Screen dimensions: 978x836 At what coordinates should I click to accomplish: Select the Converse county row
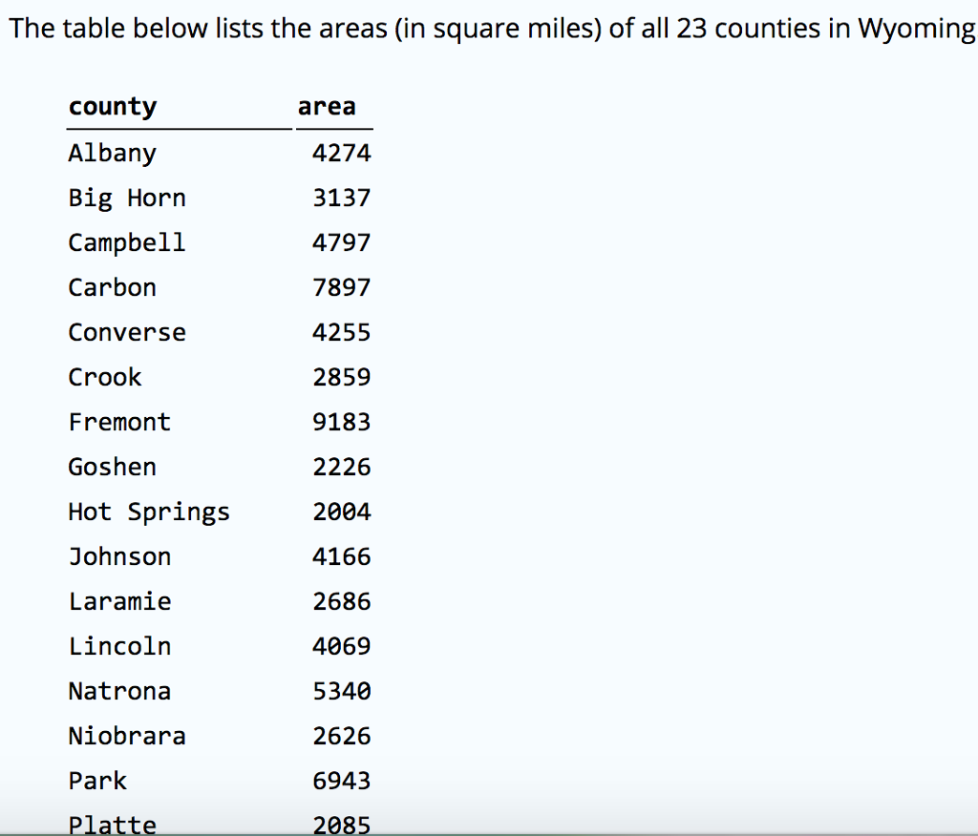pos(126,332)
